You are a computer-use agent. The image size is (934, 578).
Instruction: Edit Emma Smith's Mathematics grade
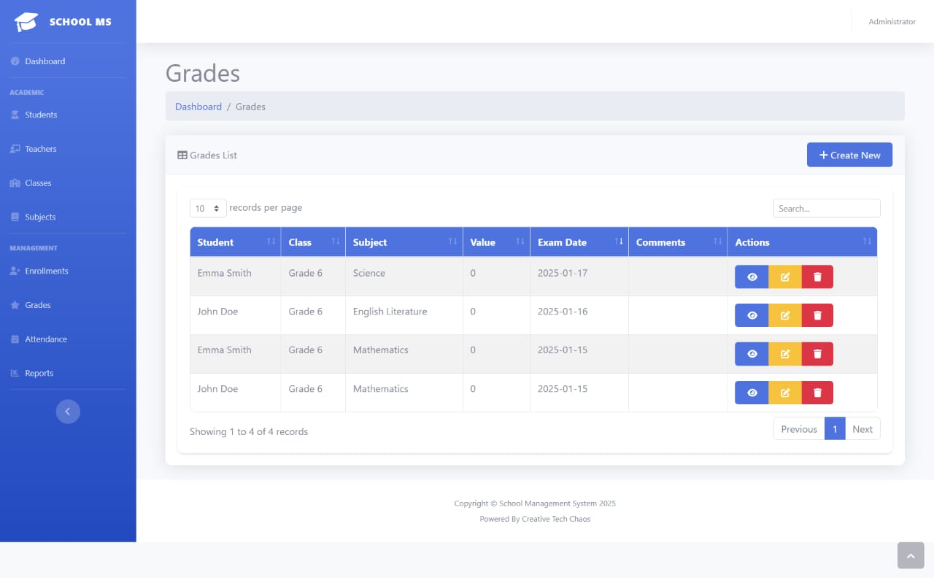coord(785,354)
